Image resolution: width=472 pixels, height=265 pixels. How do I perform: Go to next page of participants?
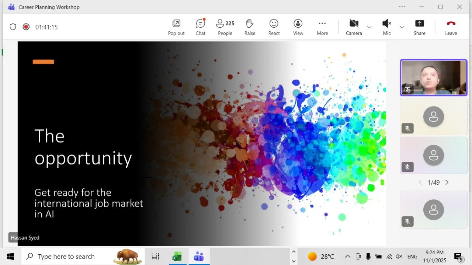click(447, 182)
